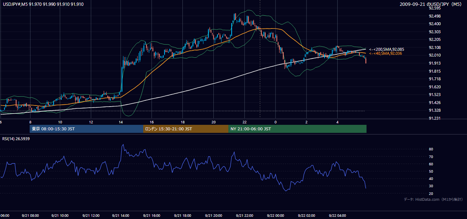
Task: Click price level 92.595 on the axis
Action: (435, 8)
